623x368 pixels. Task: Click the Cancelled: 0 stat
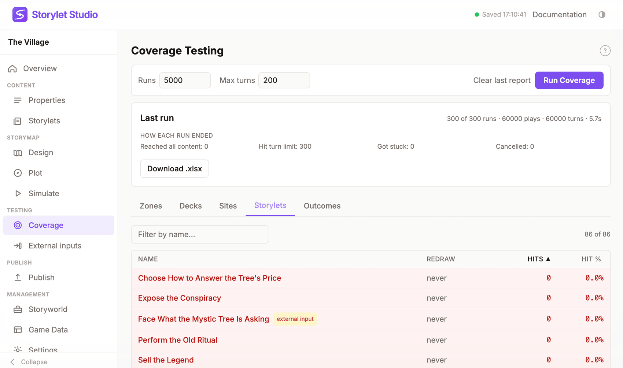[x=515, y=146]
